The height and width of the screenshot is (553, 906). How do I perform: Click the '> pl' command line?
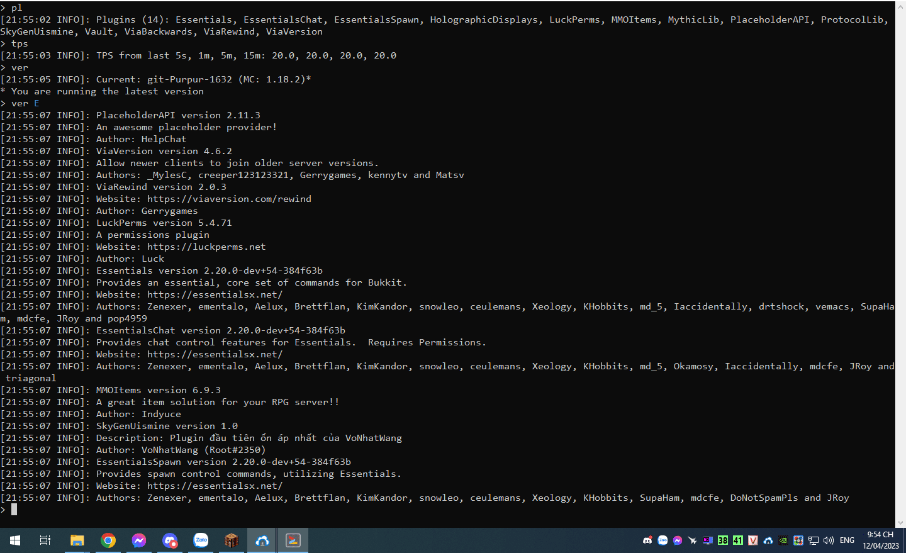(11, 8)
